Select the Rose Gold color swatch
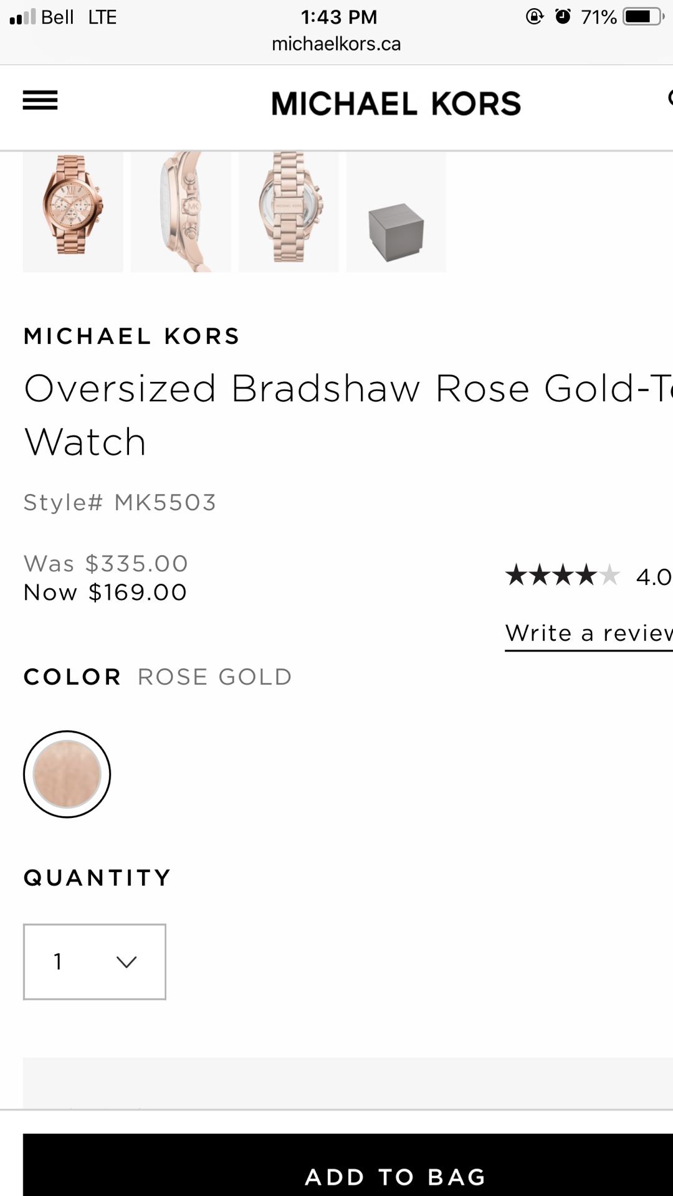 tap(67, 774)
